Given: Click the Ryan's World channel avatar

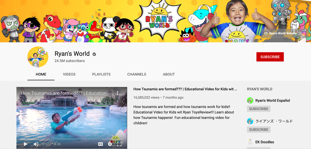Looking at the screenshot, I should coord(38,57).
